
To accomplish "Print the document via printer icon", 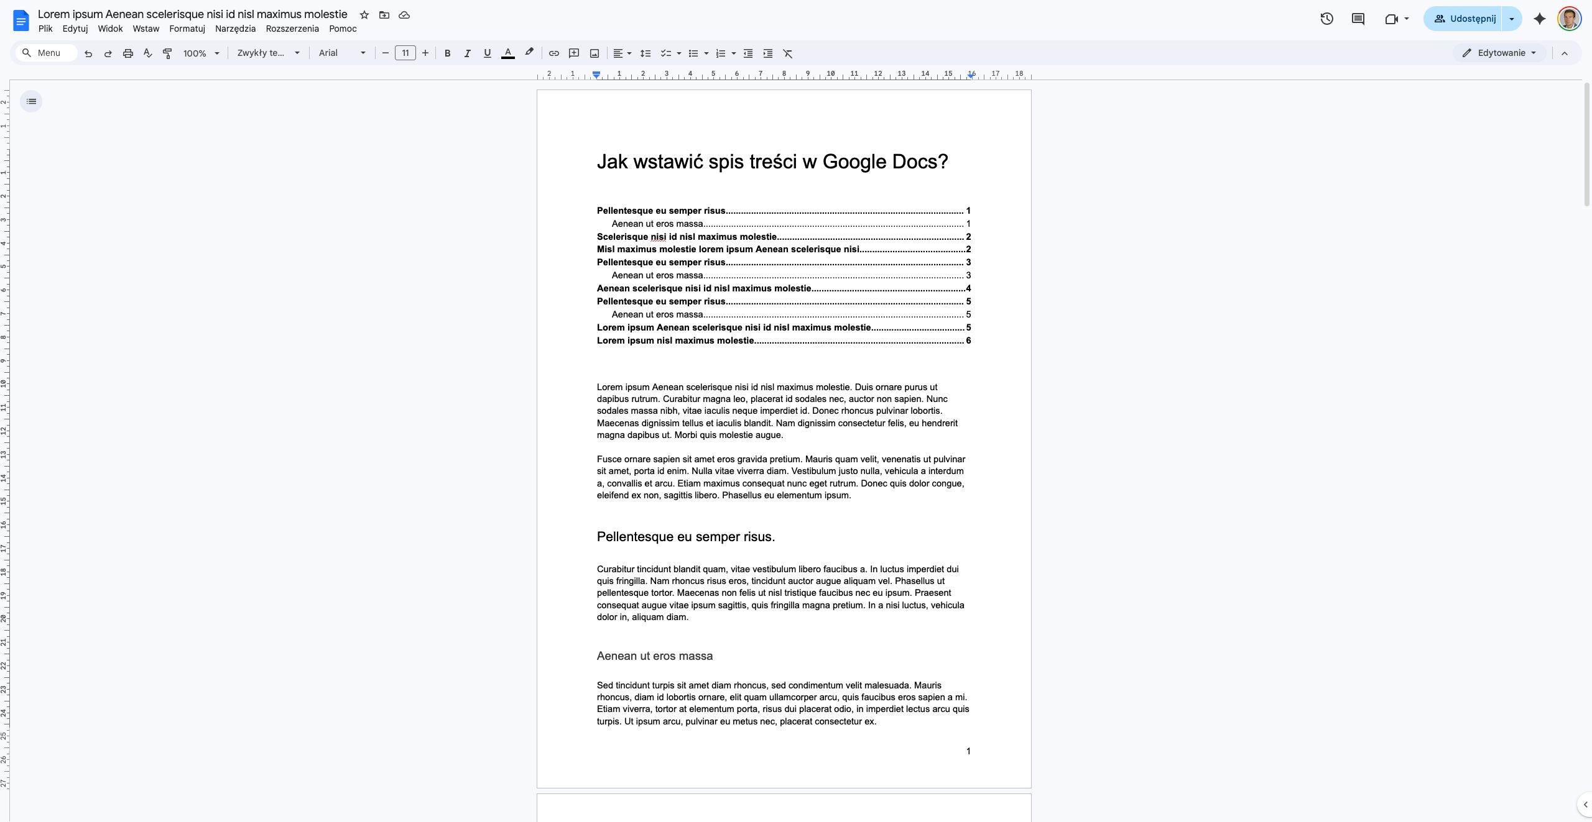I will (128, 53).
